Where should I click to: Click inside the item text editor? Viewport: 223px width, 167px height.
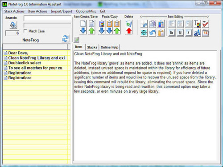click(145, 106)
